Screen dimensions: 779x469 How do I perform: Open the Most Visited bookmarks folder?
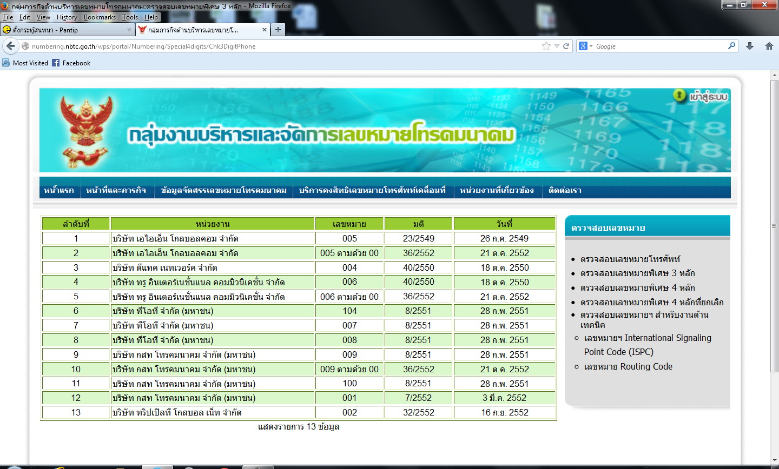point(25,63)
